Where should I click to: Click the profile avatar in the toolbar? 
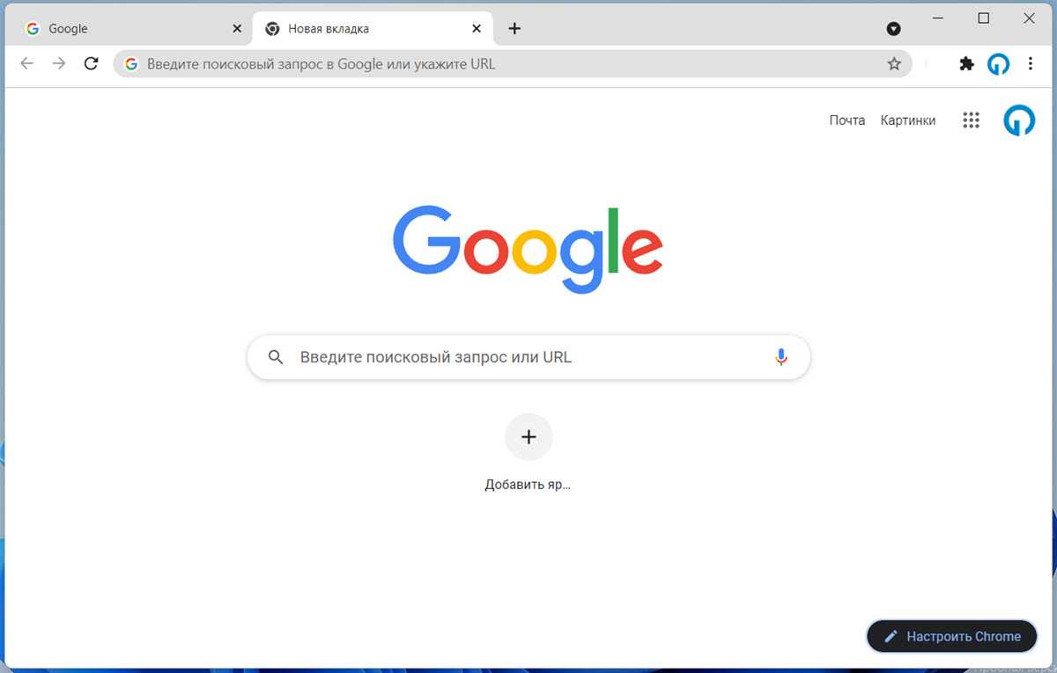click(x=998, y=63)
